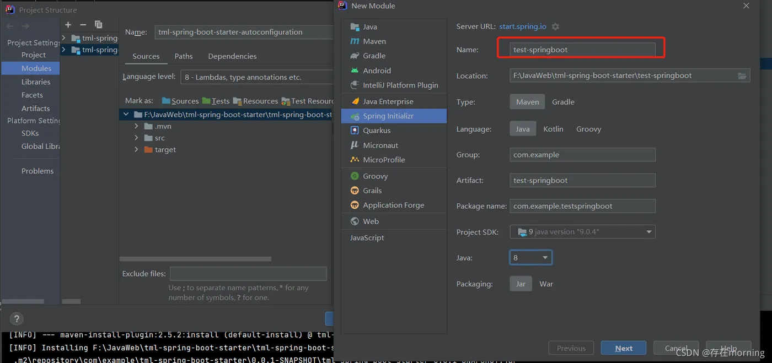Viewport: 772px width, 363px height.
Task: Choose Gradle as project type
Action: point(563,102)
